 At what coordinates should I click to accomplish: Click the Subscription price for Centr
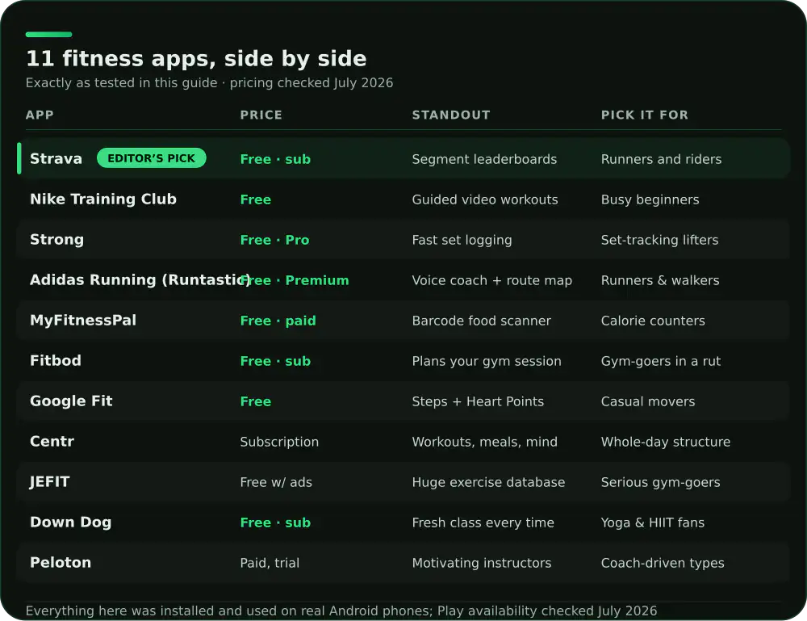pyautogui.click(x=279, y=442)
